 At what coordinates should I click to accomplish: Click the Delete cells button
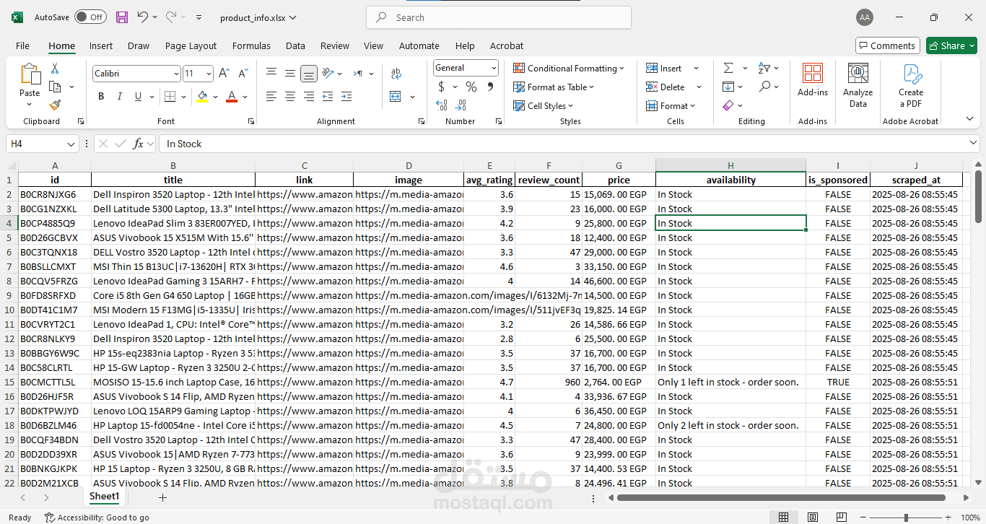[x=666, y=87]
